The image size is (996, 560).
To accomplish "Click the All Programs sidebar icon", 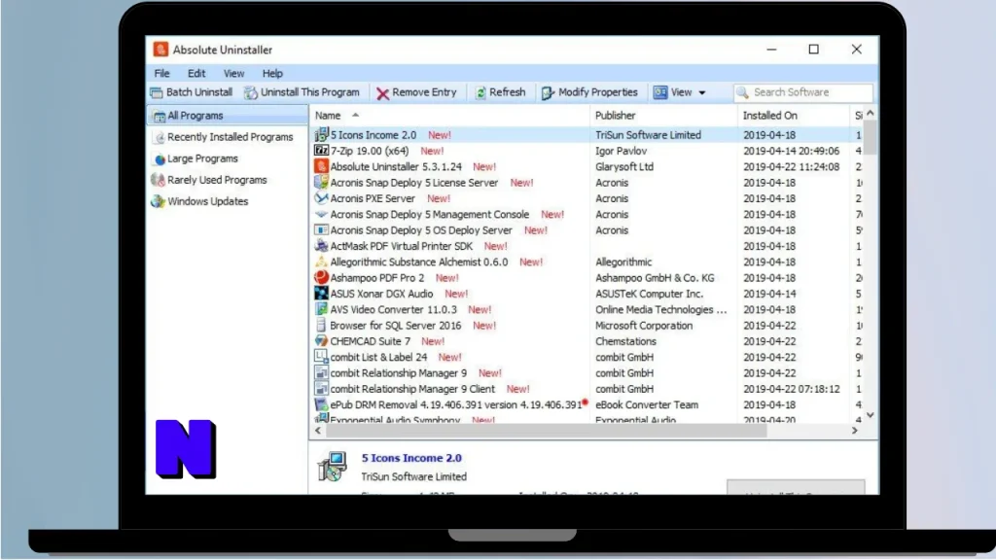I will [159, 117].
